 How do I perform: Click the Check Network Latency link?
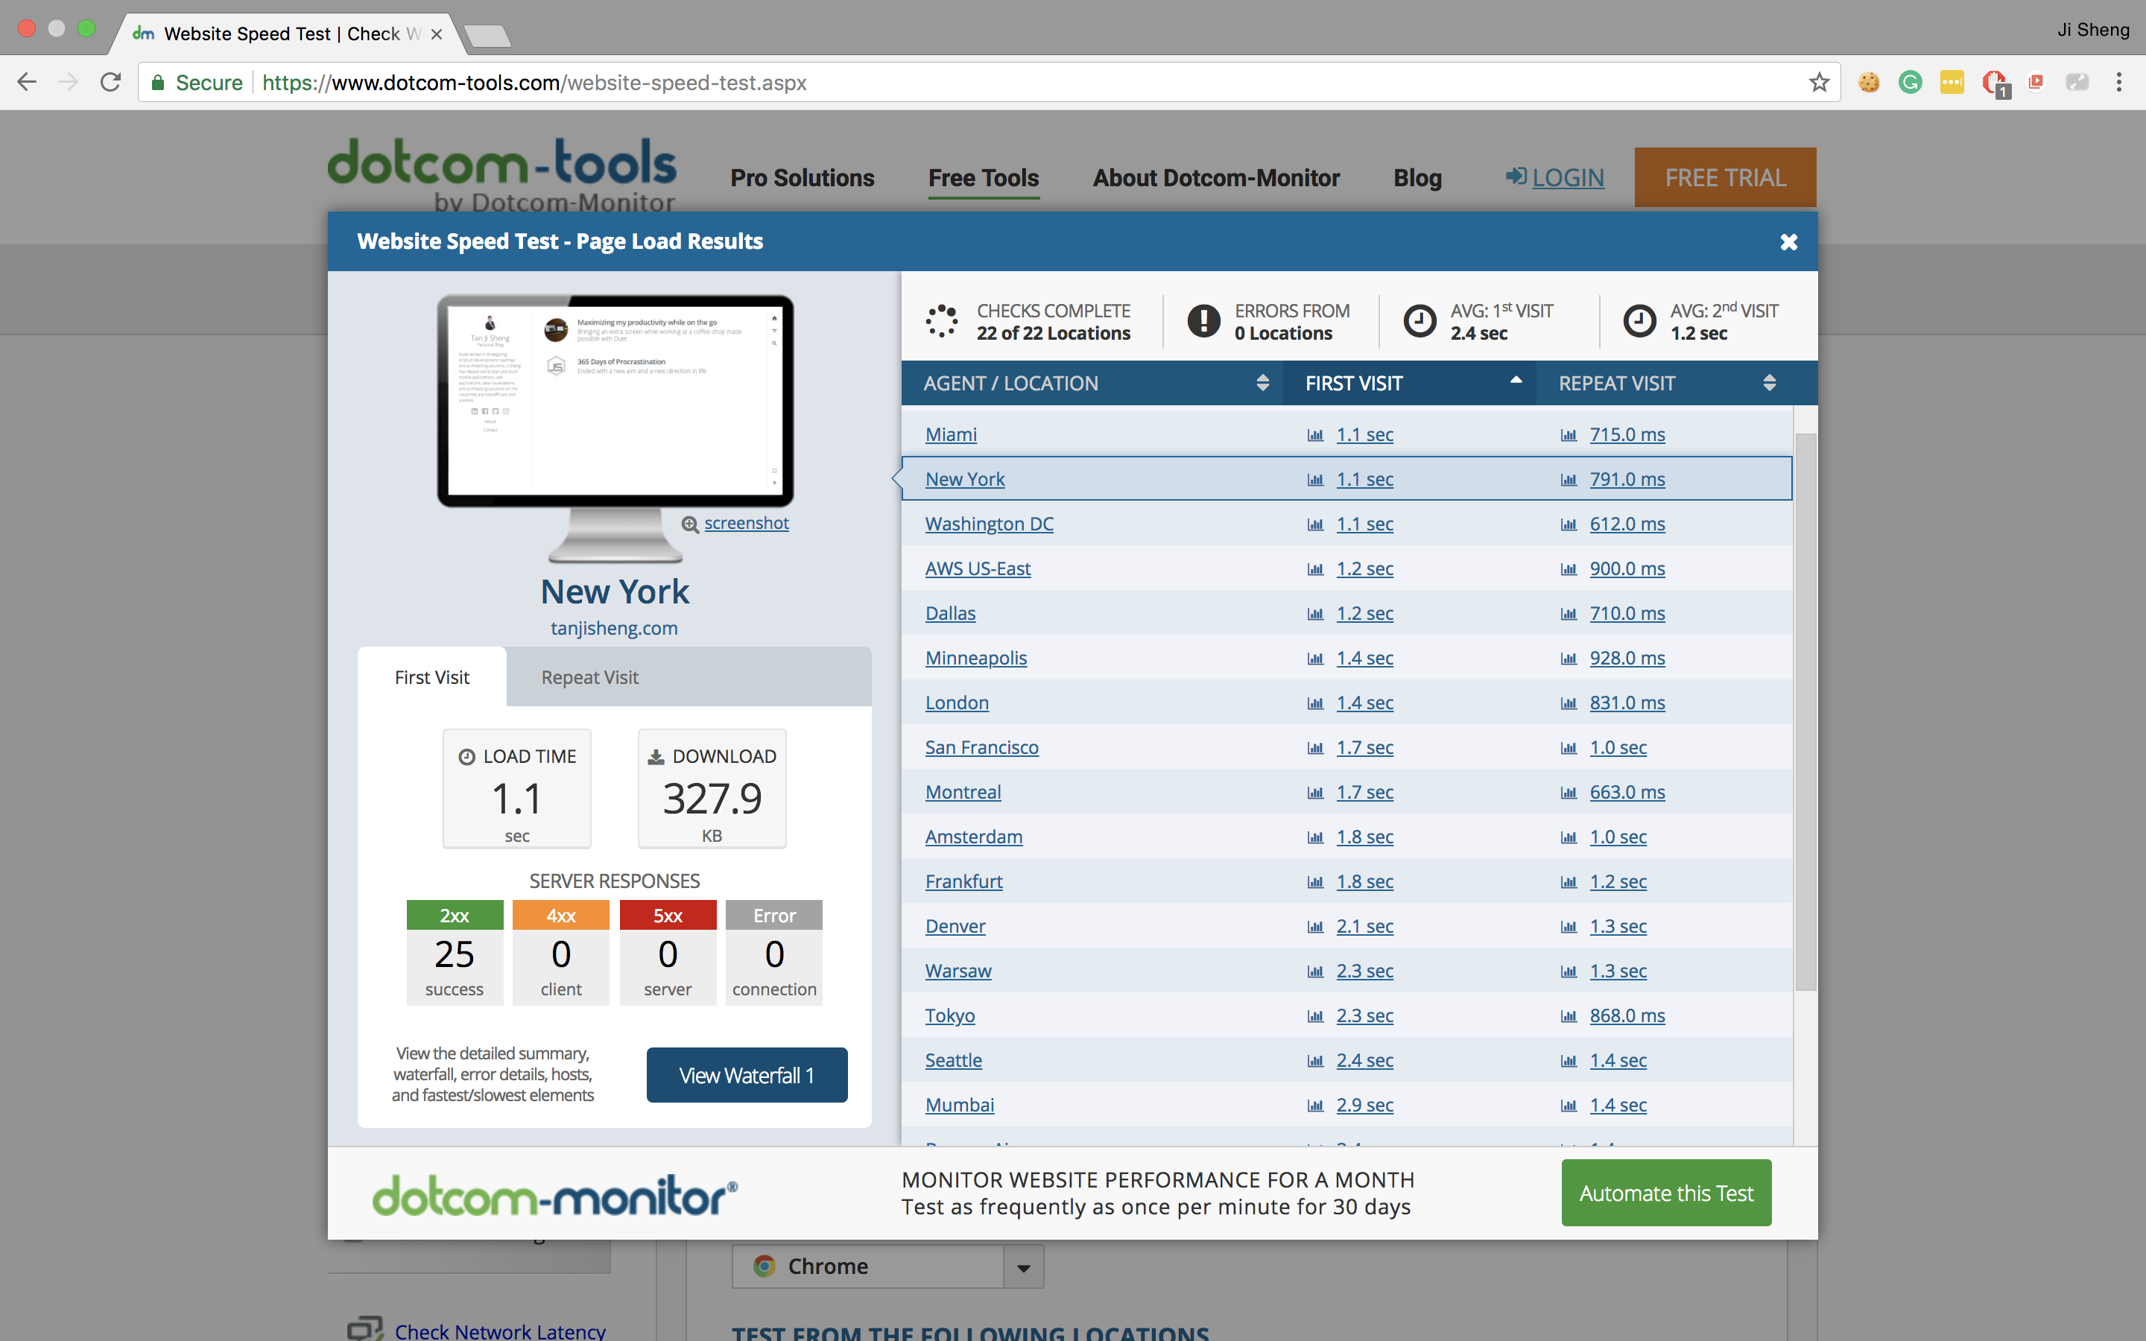pos(500,1331)
